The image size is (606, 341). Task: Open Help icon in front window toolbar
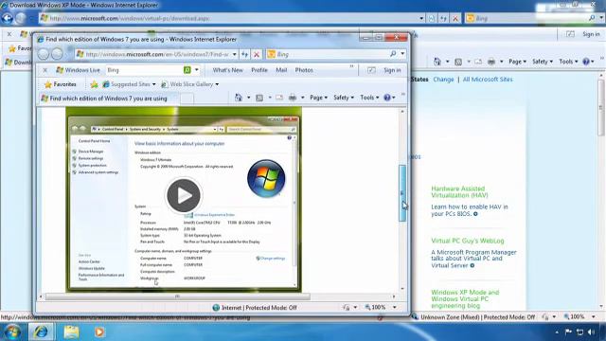[387, 98]
